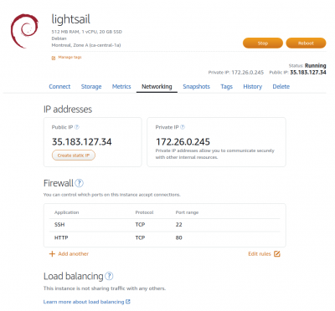Click the Firewall section heading

(59, 183)
